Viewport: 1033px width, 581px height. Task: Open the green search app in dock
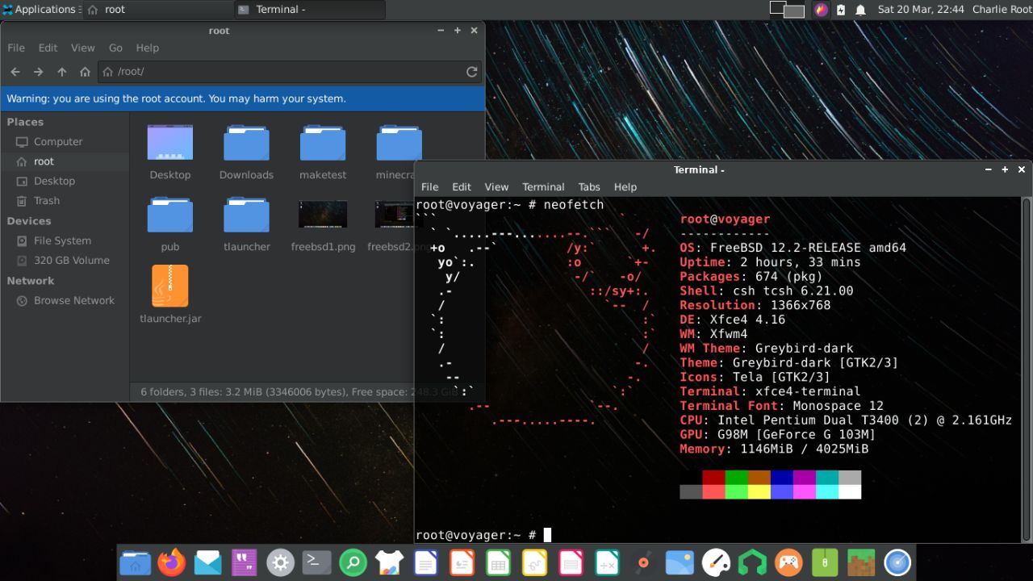[353, 562]
